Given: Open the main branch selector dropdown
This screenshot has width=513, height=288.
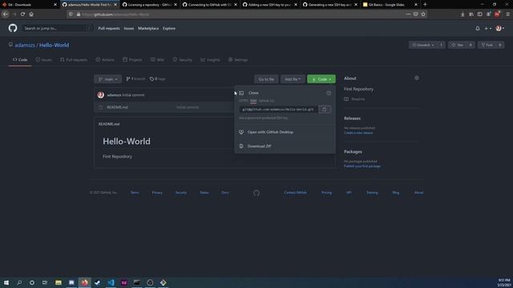Looking at the screenshot, I should (107, 79).
